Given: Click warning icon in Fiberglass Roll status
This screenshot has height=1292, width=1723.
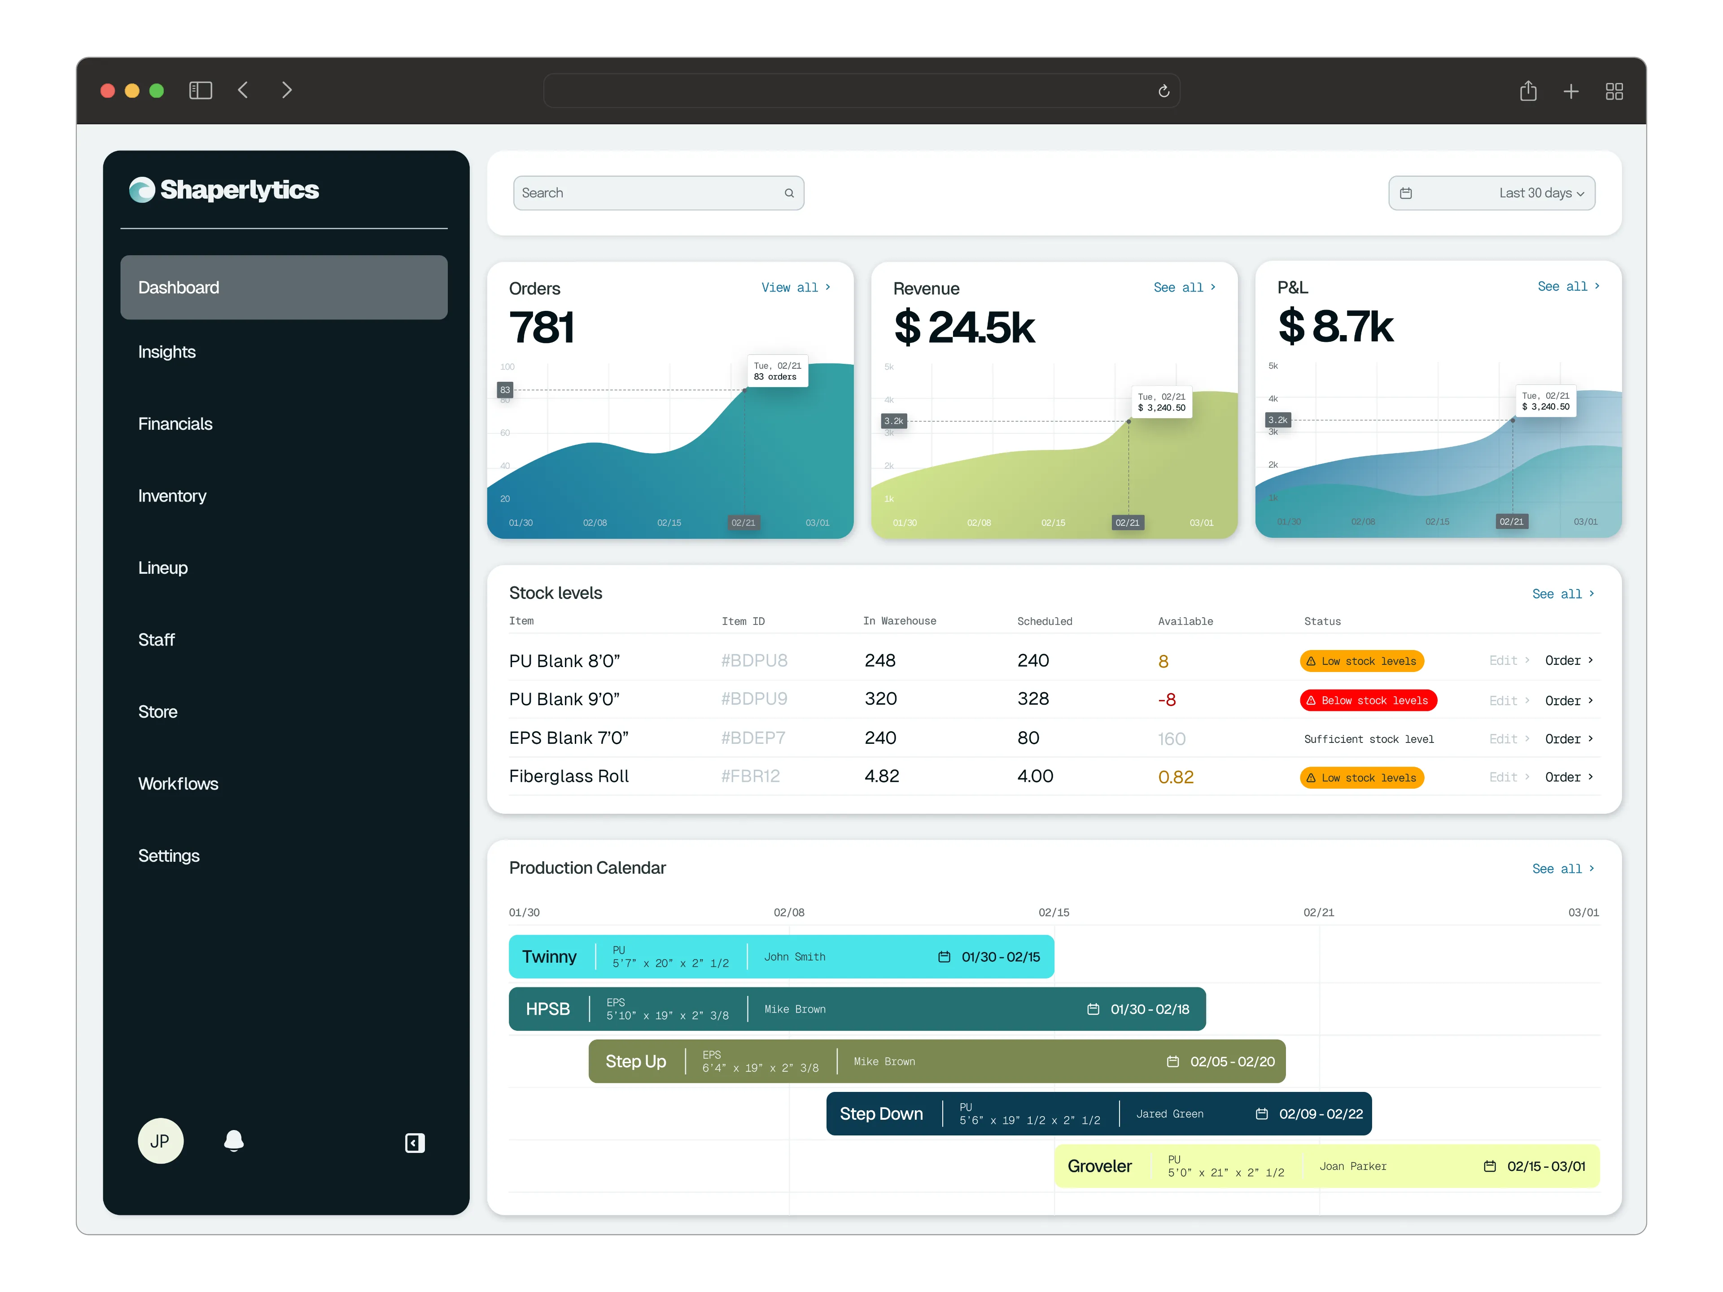Looking at the screenshot, I should coord(1311,777).
